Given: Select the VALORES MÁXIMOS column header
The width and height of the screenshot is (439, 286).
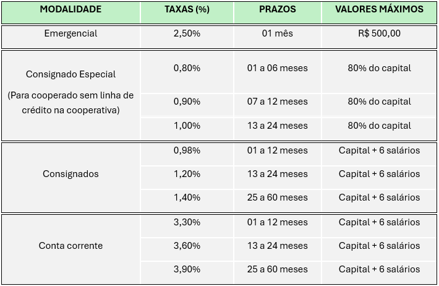Looking at the screenshot, I should tap(379, 10).
